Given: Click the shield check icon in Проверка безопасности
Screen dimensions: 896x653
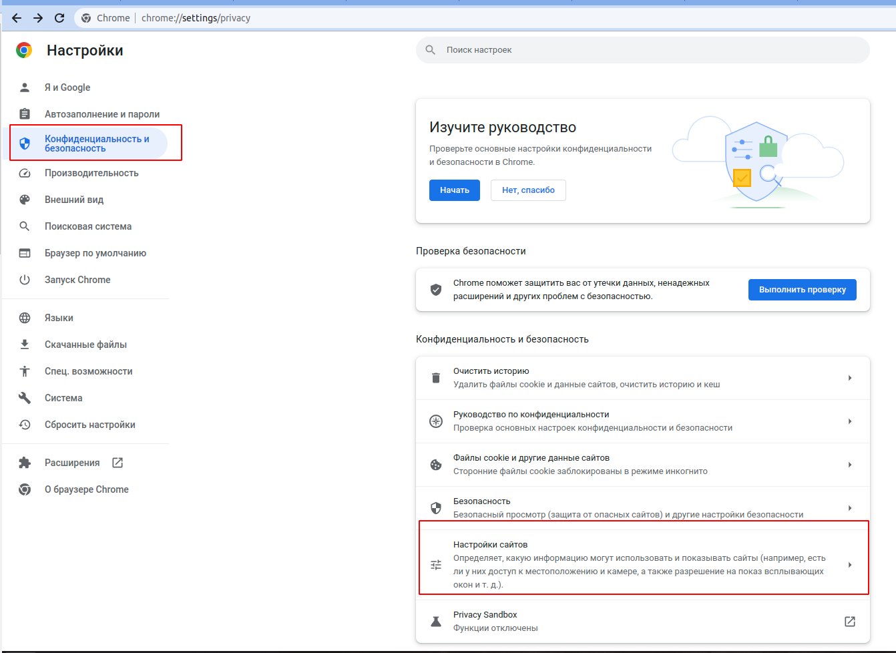Looking at the screenshot, I should tap(436, 290).
